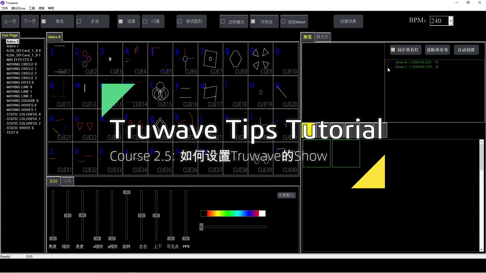Switch to the 激光灯 tab
The image size is (486, 273).
(322, 37)
